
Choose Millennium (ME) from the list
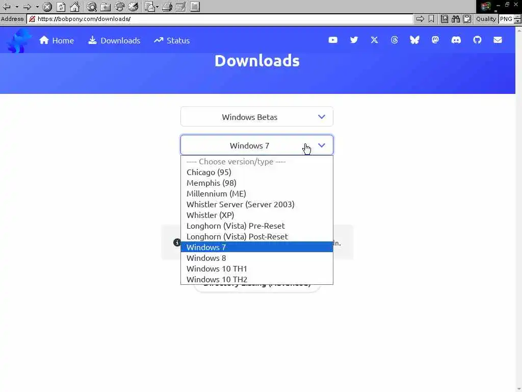click(257, 193)
